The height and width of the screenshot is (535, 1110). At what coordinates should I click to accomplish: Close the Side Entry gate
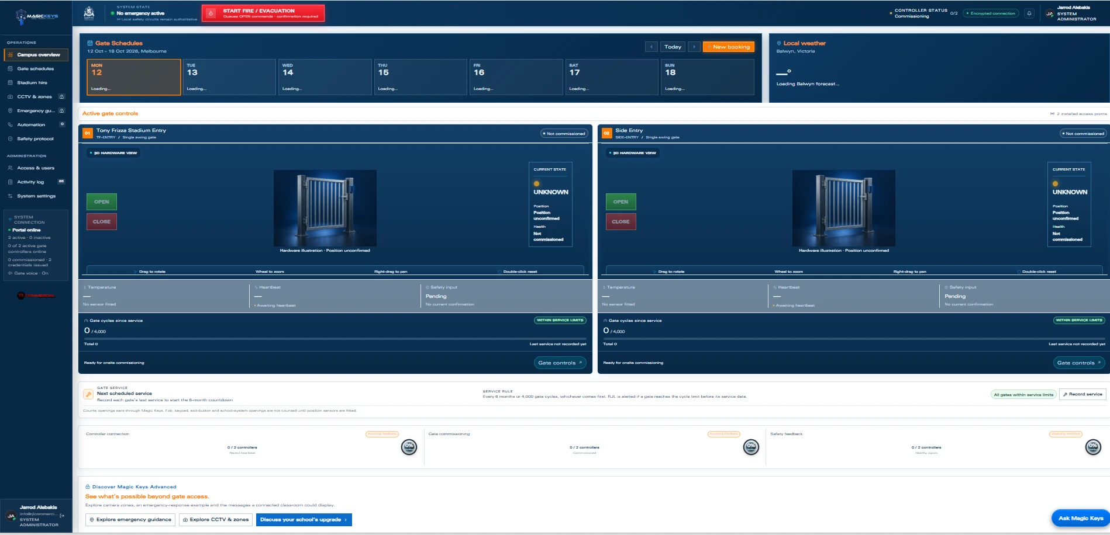[x=621, y=221]
